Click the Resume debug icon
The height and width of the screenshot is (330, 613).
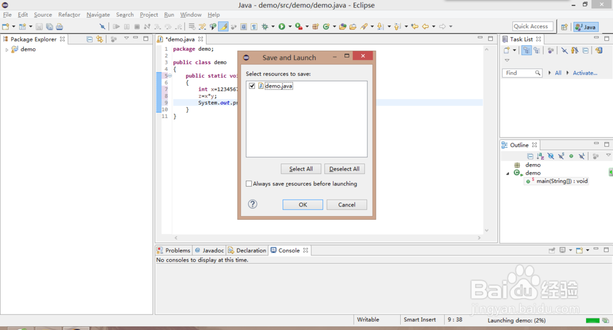click(x=116, y=26)
